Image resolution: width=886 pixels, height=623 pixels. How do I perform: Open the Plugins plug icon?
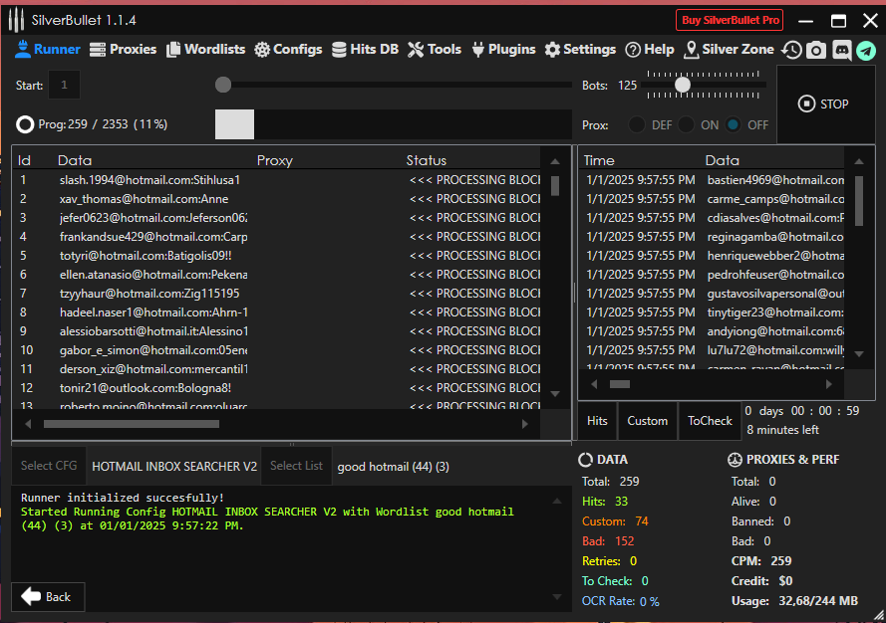[478, 50]
